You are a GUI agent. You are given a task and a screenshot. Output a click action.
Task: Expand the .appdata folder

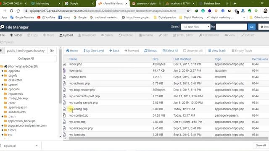click(3, 71)
